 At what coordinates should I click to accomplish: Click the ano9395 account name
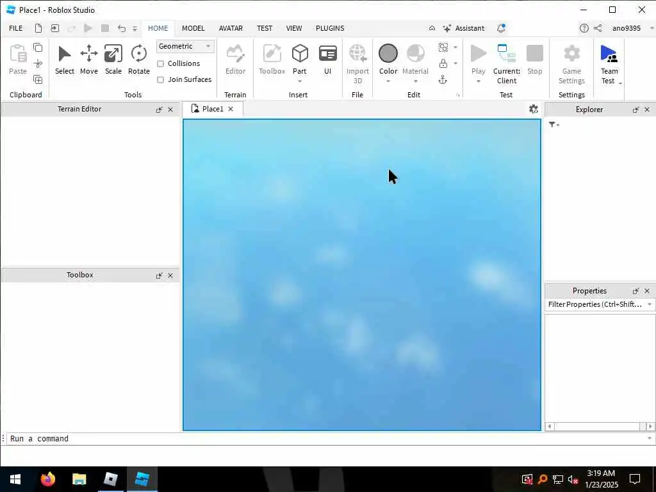[x=627, y=28]
